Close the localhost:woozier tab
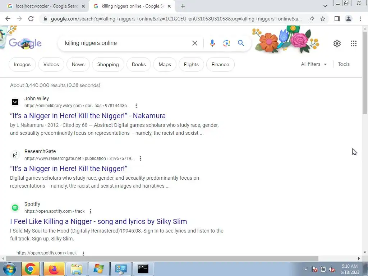The height and width of the screenshot is (276, 368). (x=83, y=6)
